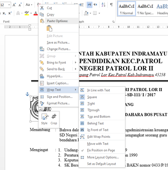168x170 pixels.
Task: Click the Shading paint bucket icon
Action: (x=86, y=13)
